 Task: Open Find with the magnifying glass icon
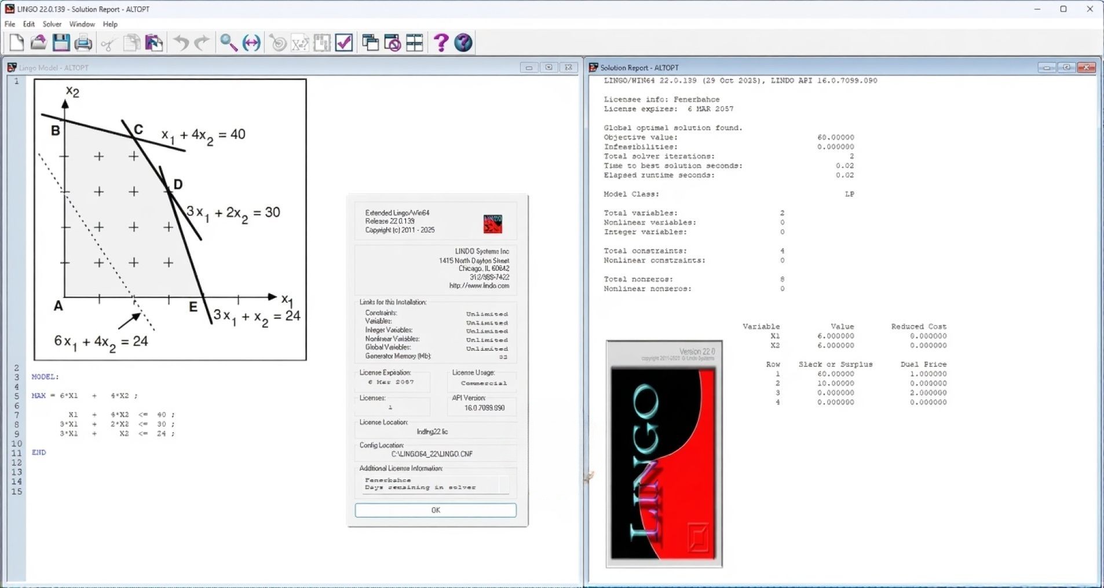(x=228, y=43)
